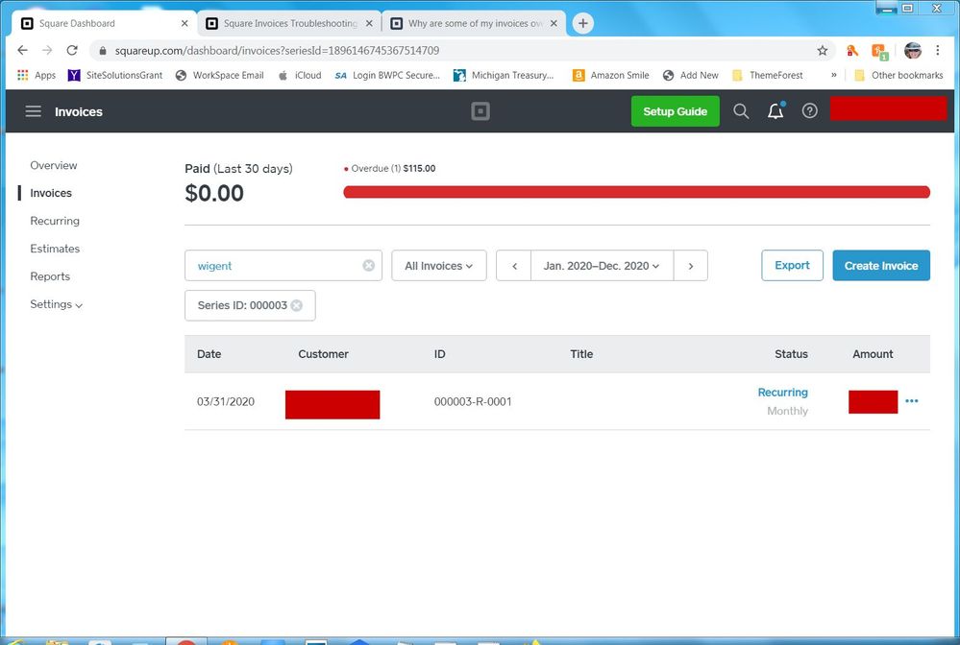Go to next date range

point(691,266)
